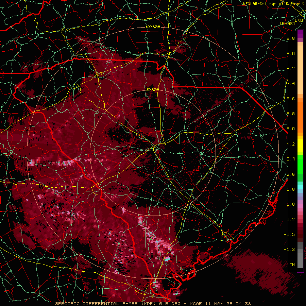Viewport: 306px width, 306px height.
Task: Click the "[PHAS]" legend header
Action: click(x=287, y=24)
